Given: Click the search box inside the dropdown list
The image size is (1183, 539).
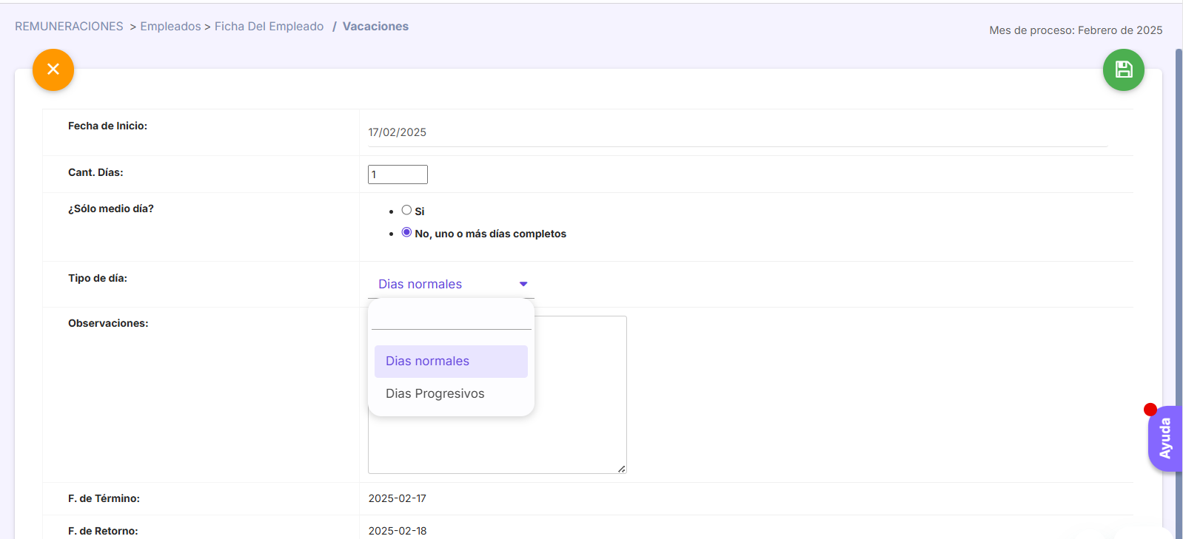Looking at the screenshot, I should tap(451, 319).
